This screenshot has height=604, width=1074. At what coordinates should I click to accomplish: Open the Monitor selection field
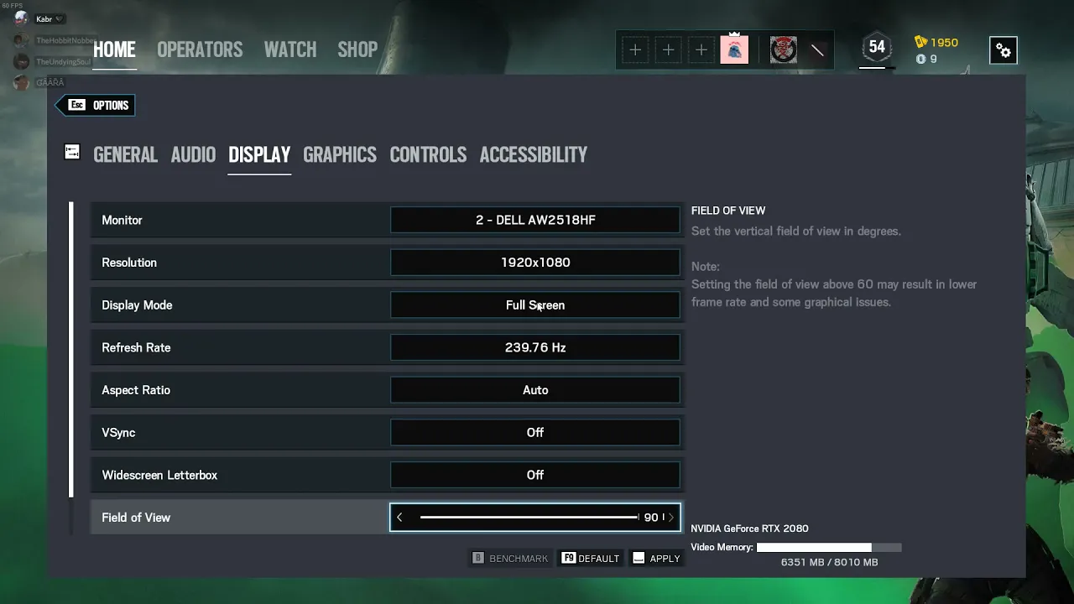[535, 220]
